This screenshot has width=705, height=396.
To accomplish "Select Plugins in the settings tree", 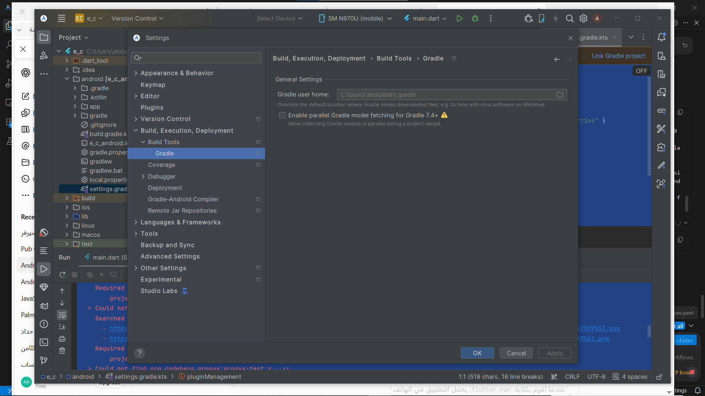I will [152, 107].
